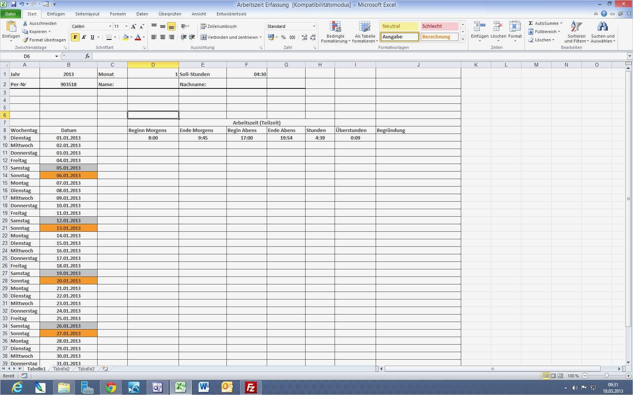Switch to the Formeln ribbon tab

tap(118, 14)
